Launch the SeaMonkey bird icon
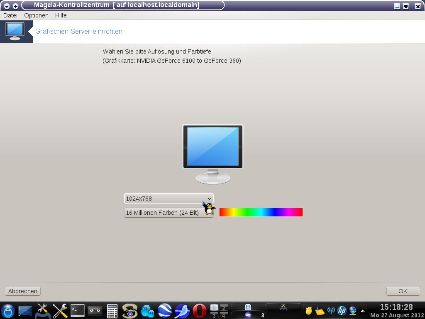This screenshot has height=319, width=425. 182,311
